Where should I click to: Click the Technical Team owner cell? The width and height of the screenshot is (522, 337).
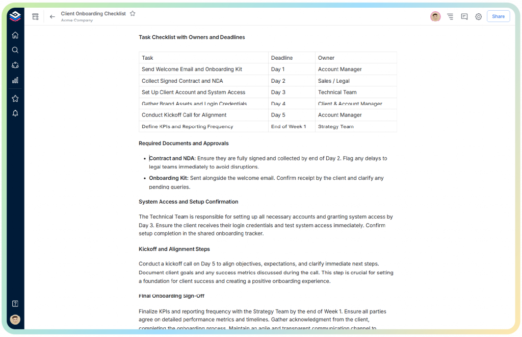point(356,92)
